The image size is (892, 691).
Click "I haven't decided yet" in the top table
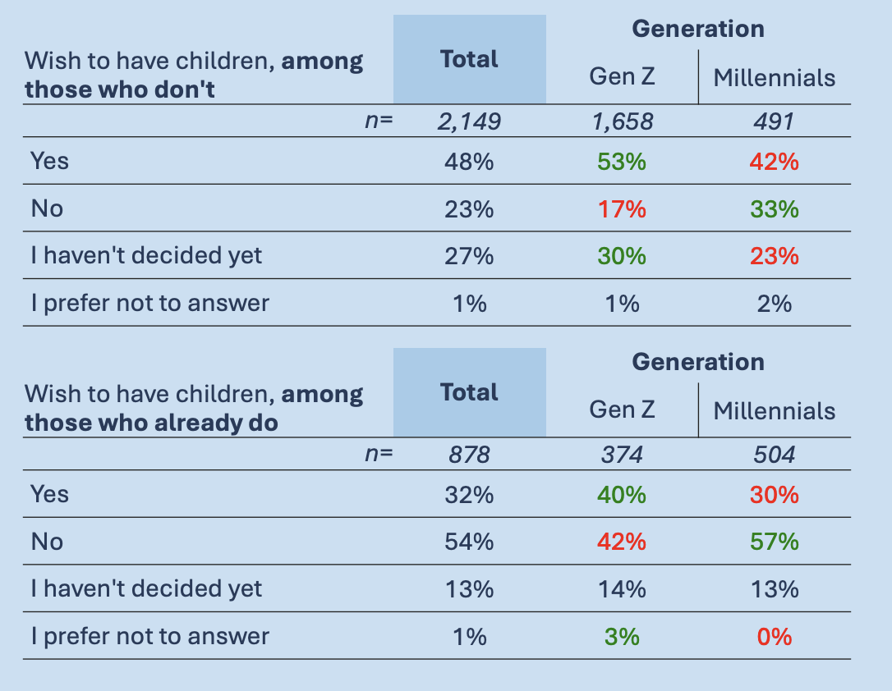tap(146, 256)
